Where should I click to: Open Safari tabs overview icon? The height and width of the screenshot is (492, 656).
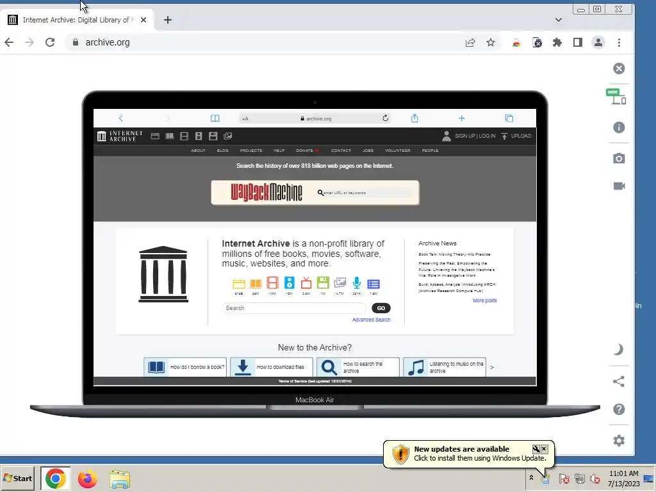(509, 119)
